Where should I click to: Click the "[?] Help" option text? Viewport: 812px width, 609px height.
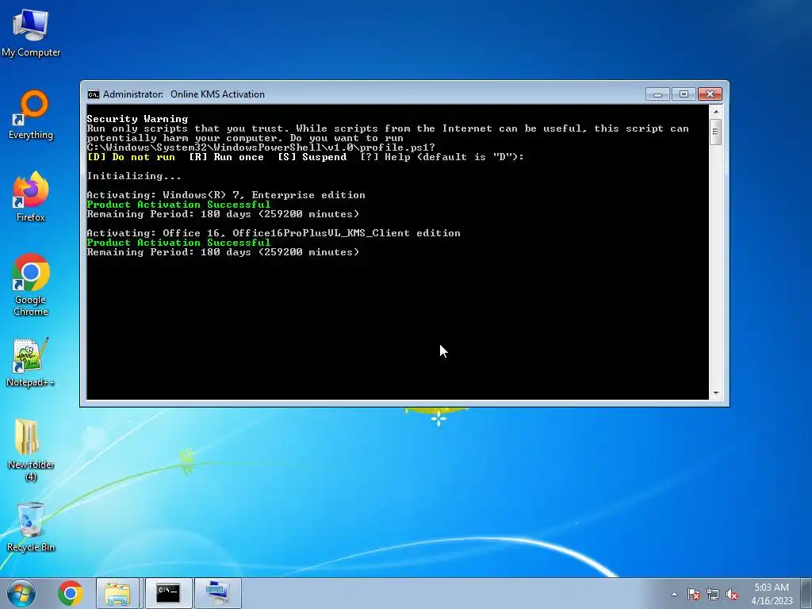click(x=386, y=157)
